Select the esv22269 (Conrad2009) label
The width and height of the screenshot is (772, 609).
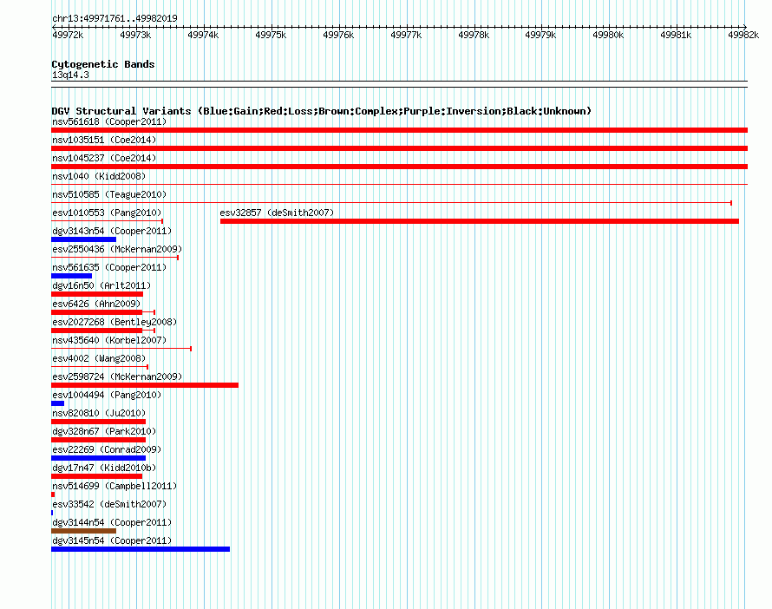click(107, 449)
